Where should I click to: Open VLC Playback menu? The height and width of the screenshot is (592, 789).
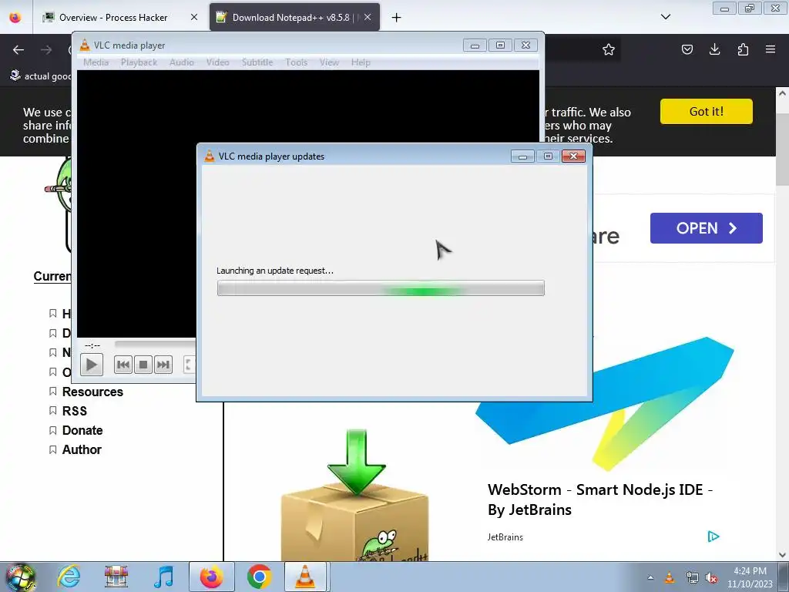click(x=139, y=62)
